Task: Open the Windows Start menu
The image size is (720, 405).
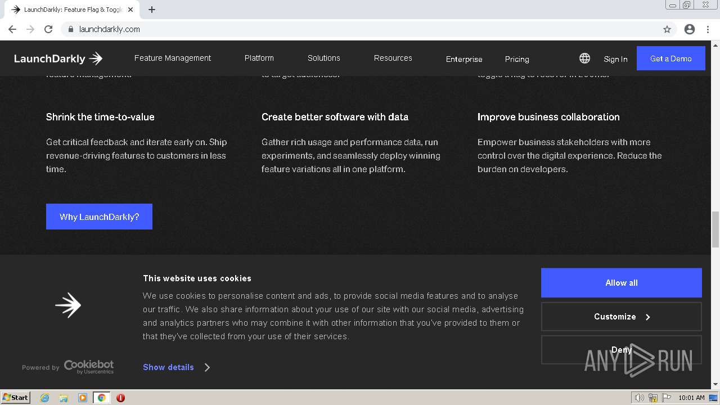Action: pos(16,398)
